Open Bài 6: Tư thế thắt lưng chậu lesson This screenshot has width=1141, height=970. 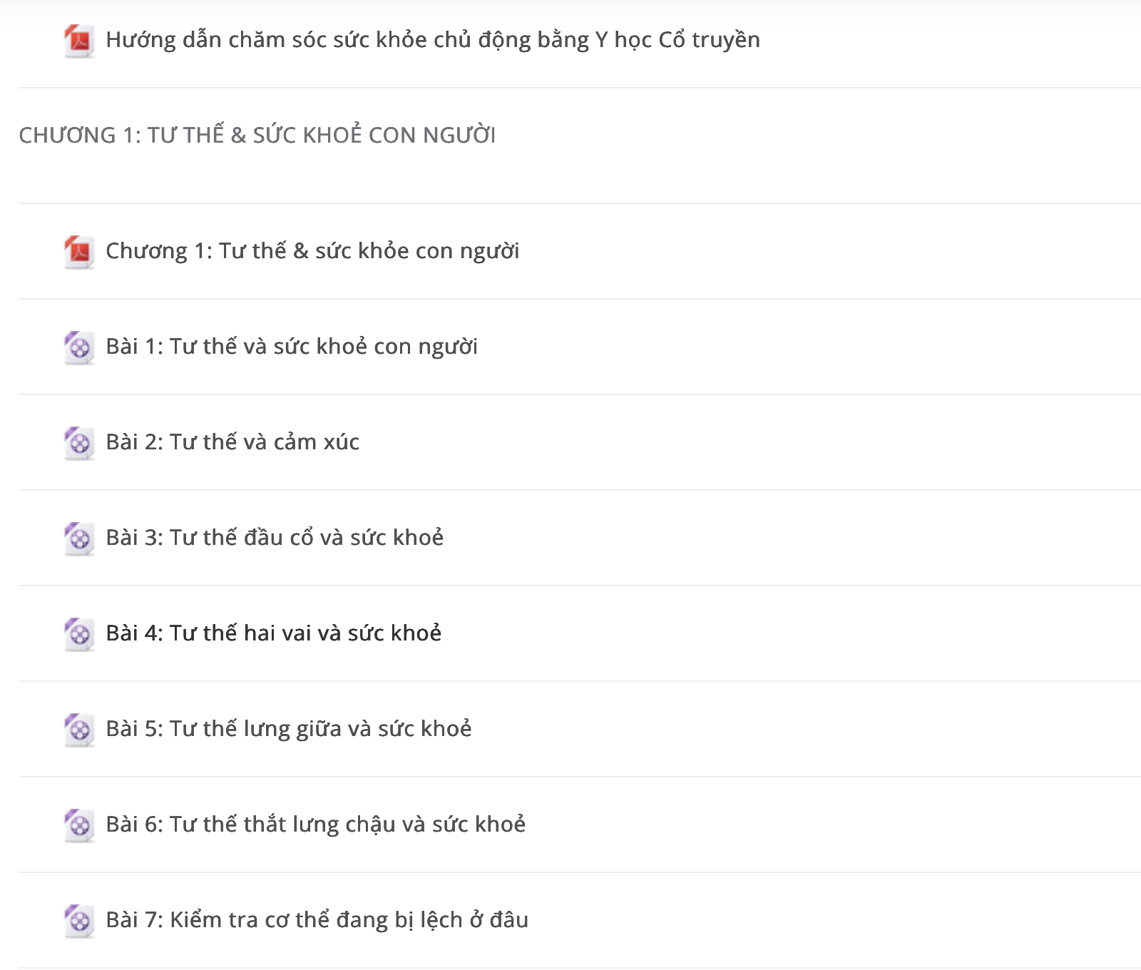(316, 824)
